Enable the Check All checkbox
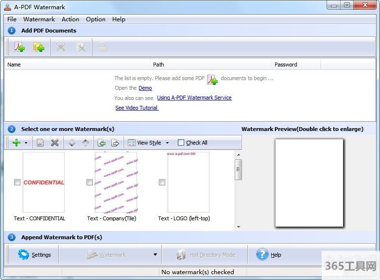380x280 pixels. 181,143
